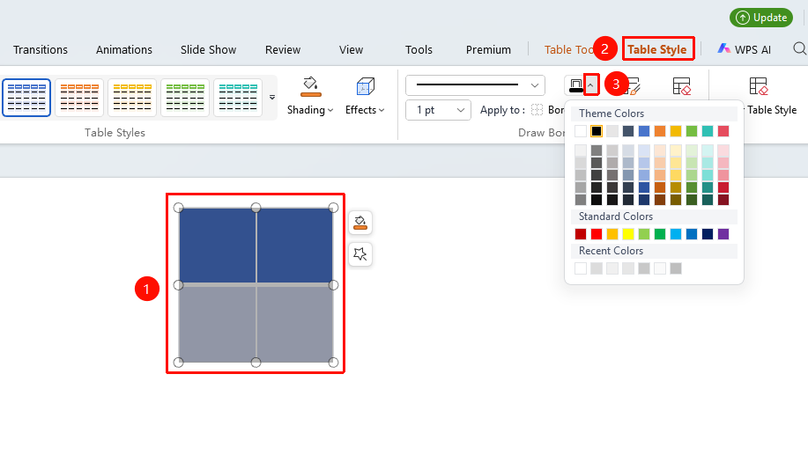This screenshot has width=808, height=455.
Task: Select the Eraser table tool icon
Action: pos(681,86)
